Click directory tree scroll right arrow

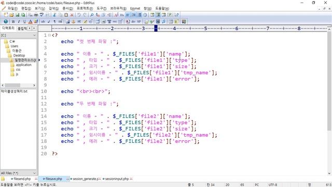coord(34,85)
